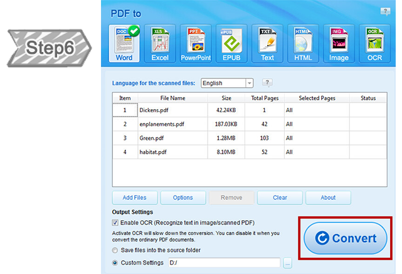Choose HTML conversion format
Viewport: 402px width, 274px height.
point(303,44)
